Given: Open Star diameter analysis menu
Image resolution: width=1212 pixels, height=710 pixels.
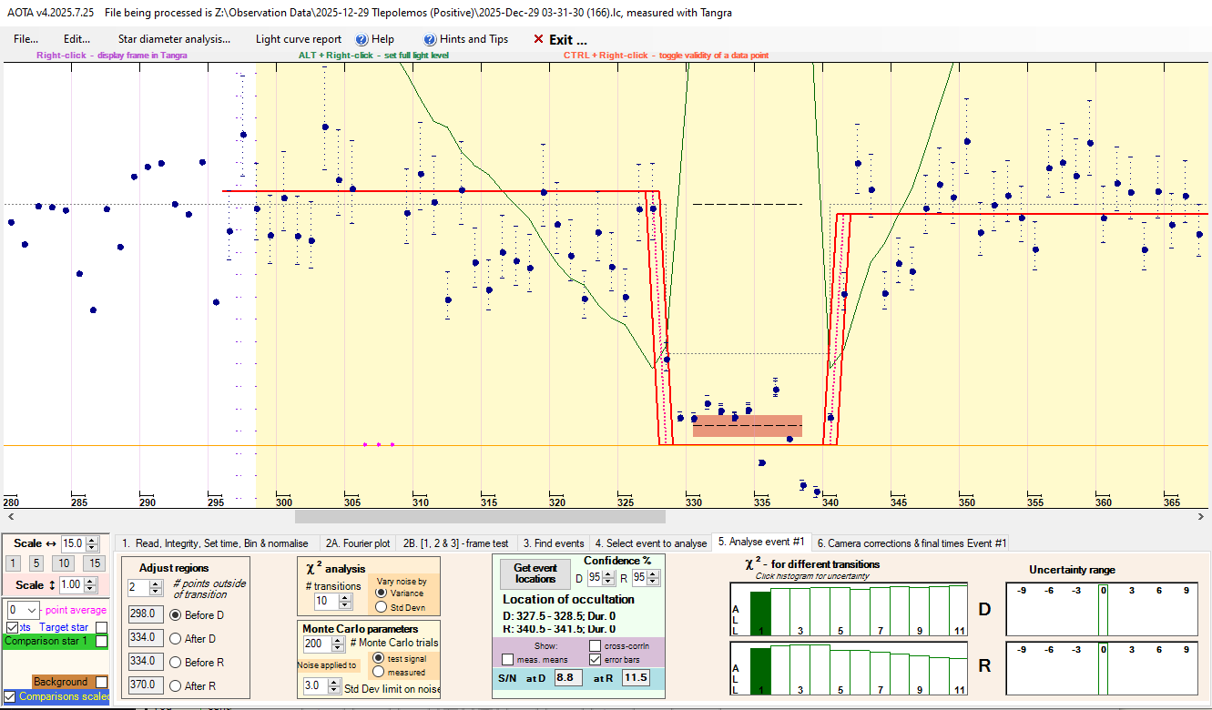Looking at the screenshot, I should [x=174, y=39].
